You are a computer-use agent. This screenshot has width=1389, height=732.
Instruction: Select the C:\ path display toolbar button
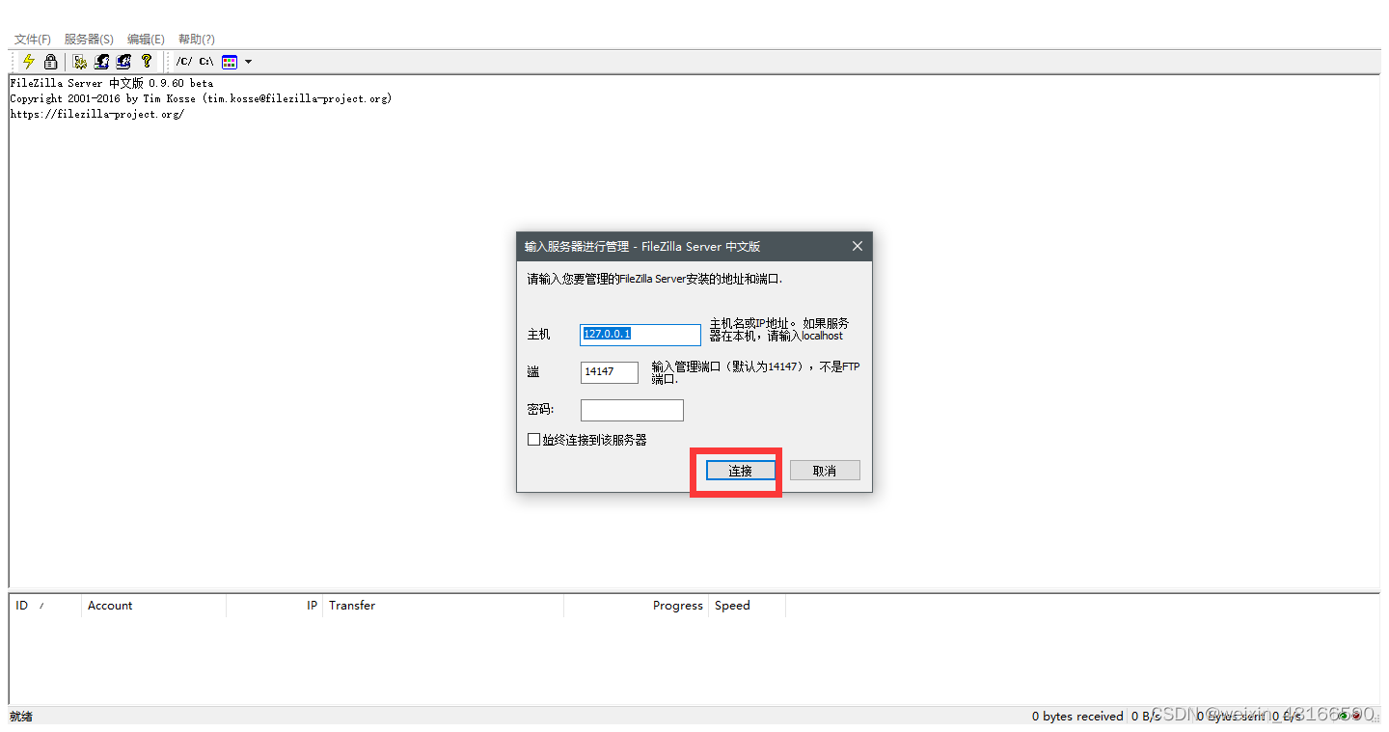tap(206, 62)
